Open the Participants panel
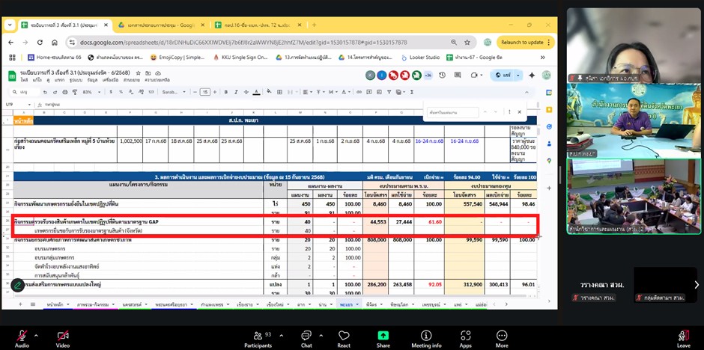Screen dimensions: 704x350 point(258,336)
